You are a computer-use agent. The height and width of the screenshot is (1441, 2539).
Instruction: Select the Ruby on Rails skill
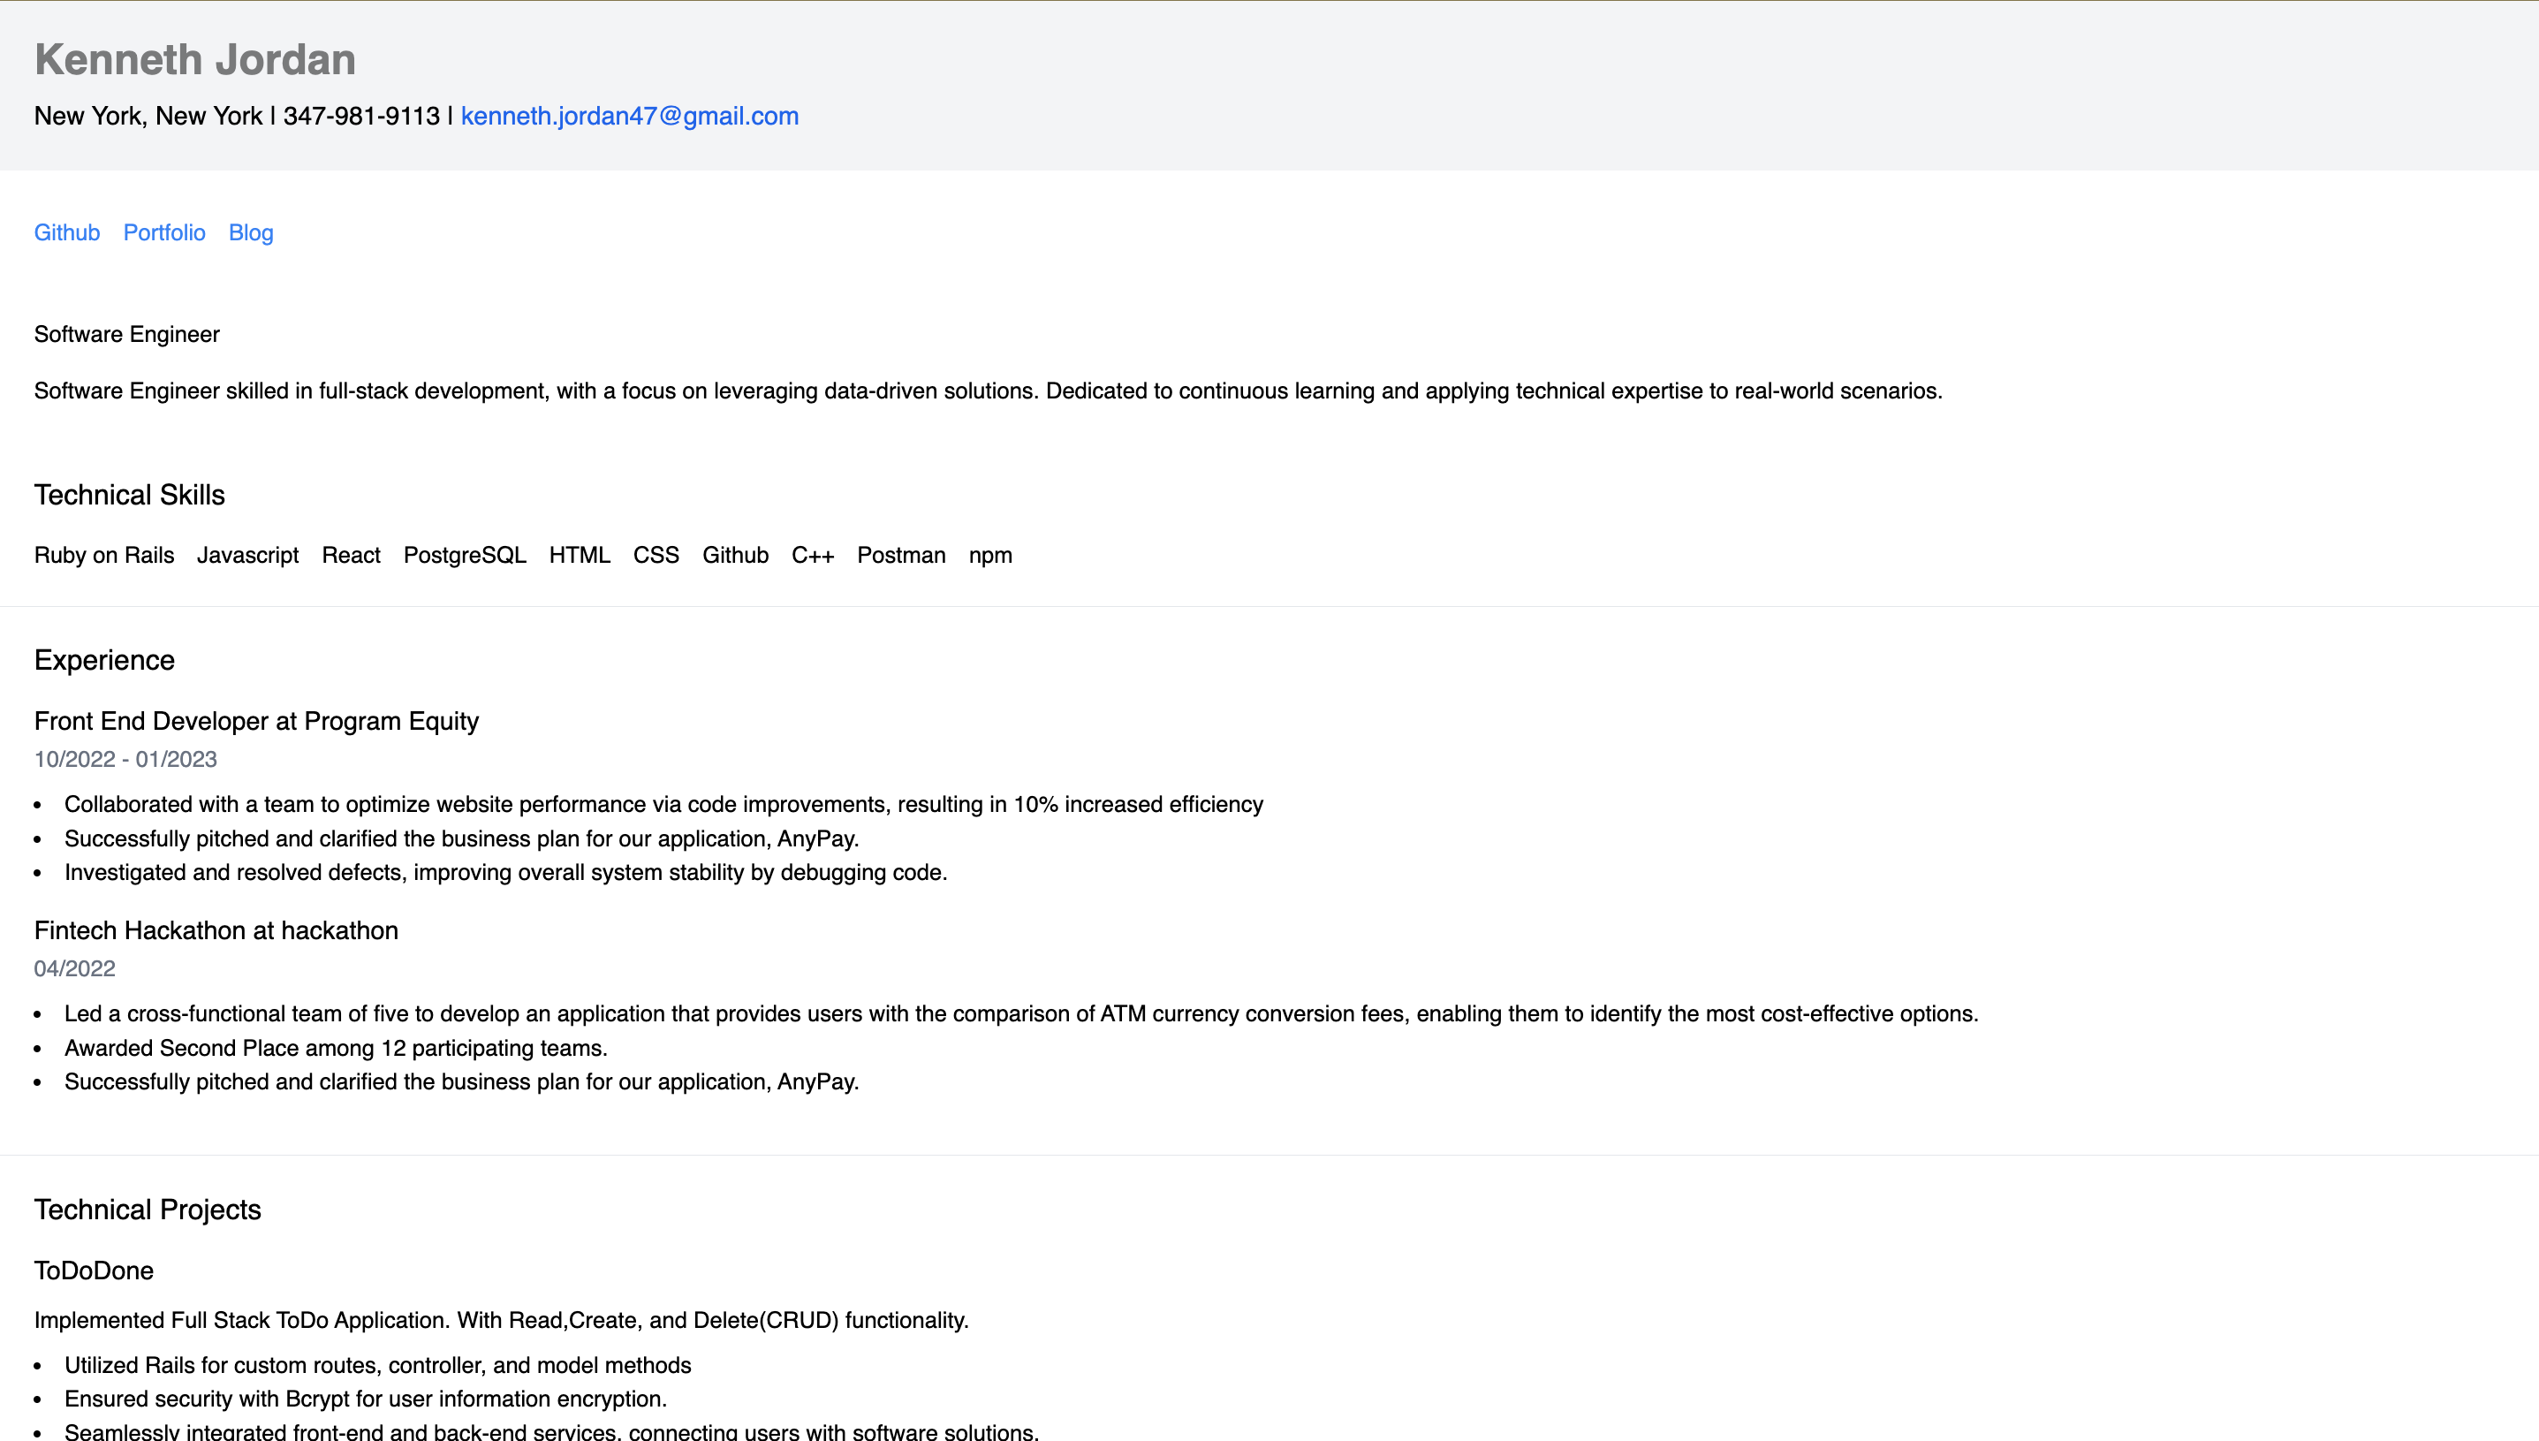point(102,555)
